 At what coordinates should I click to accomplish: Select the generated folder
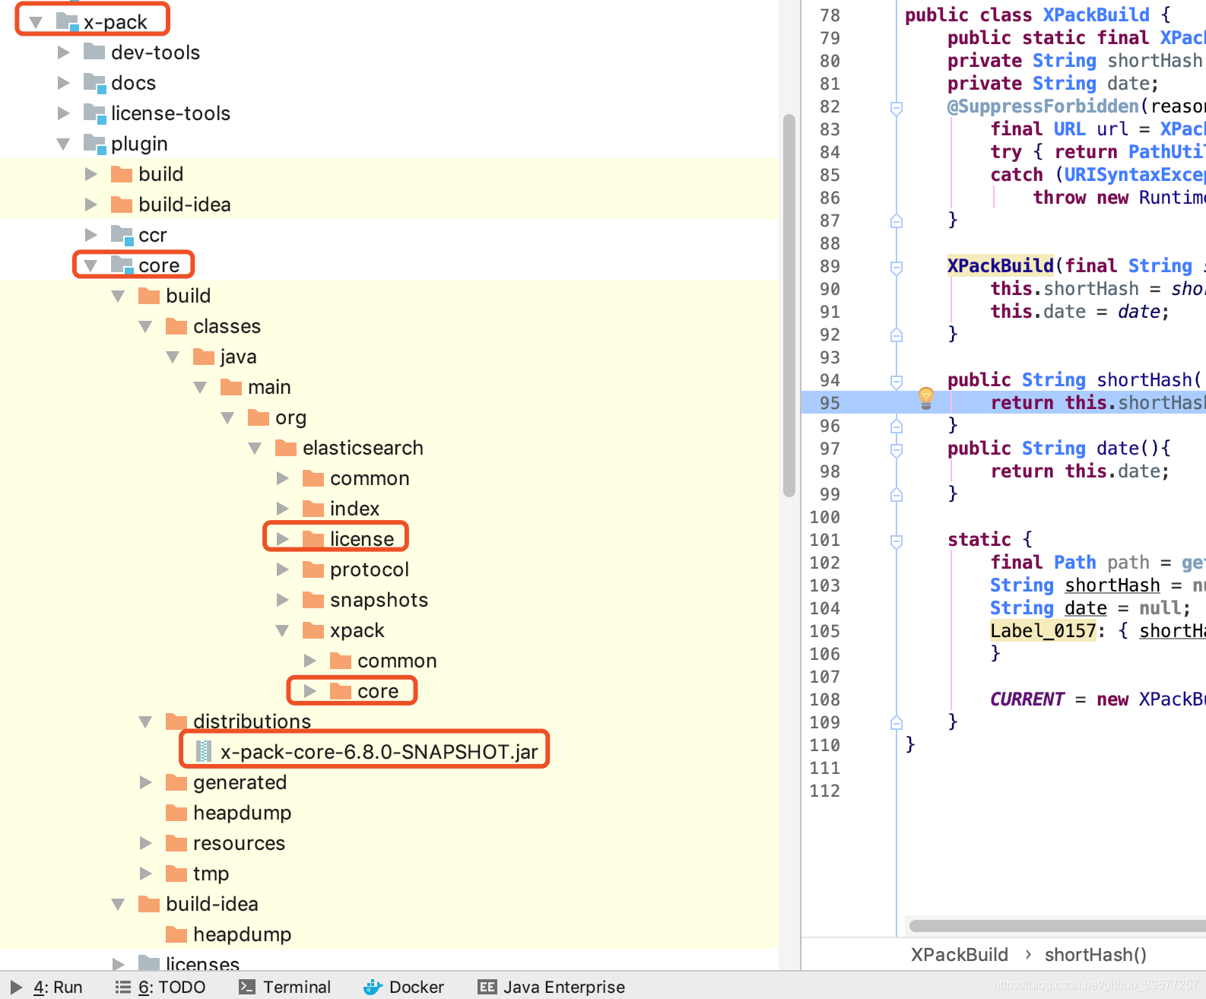click(240, 782)
